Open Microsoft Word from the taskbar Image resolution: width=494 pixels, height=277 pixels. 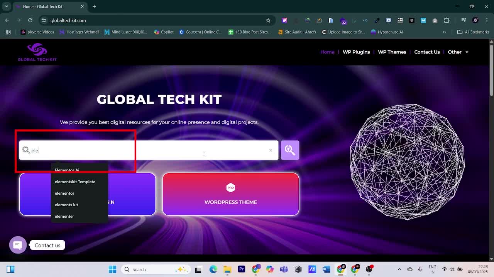(x=327, y=269)
